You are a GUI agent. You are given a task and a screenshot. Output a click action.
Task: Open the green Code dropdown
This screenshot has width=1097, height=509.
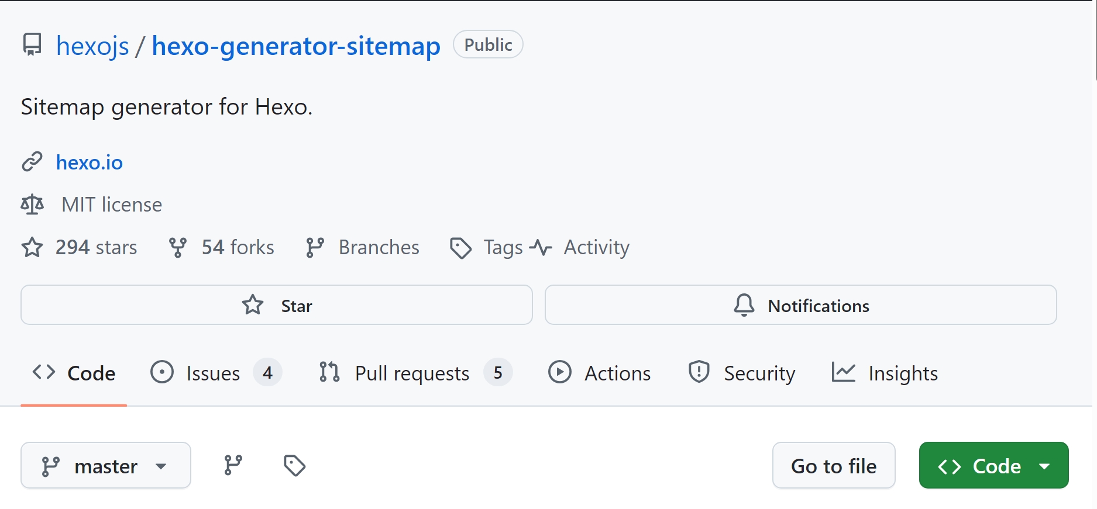993,465
